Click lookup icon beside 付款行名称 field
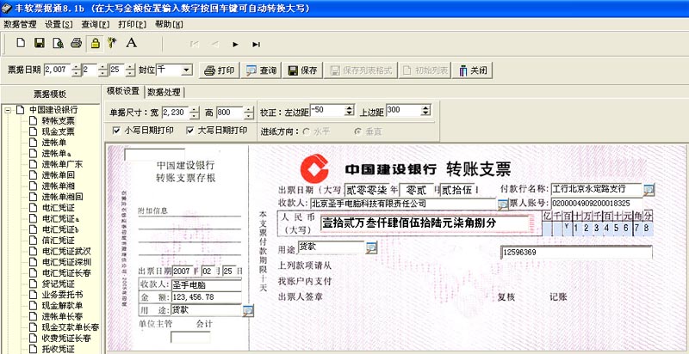 (649, 190)
